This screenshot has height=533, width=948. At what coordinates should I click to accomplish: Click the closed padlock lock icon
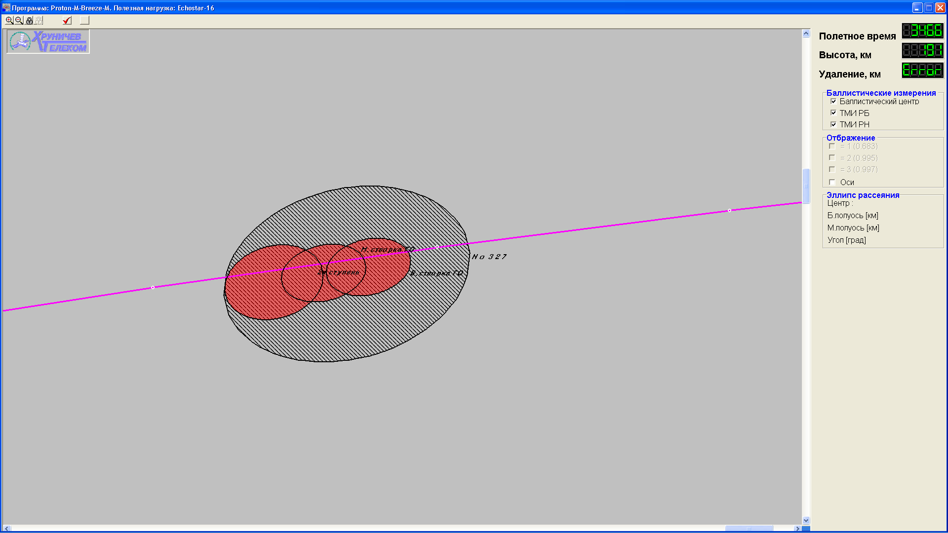(30, 20)
